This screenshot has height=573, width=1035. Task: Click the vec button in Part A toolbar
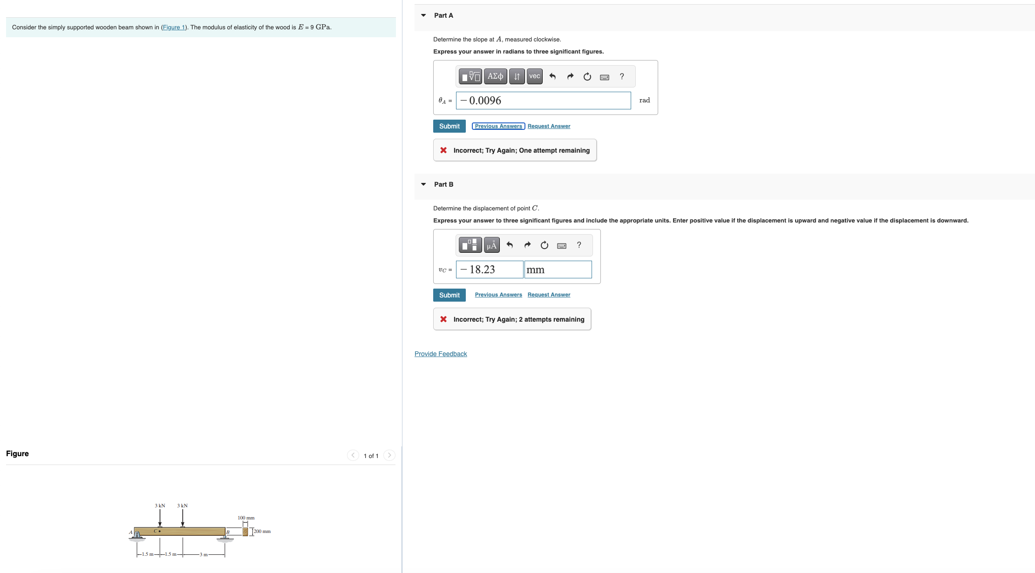(534, 76)
